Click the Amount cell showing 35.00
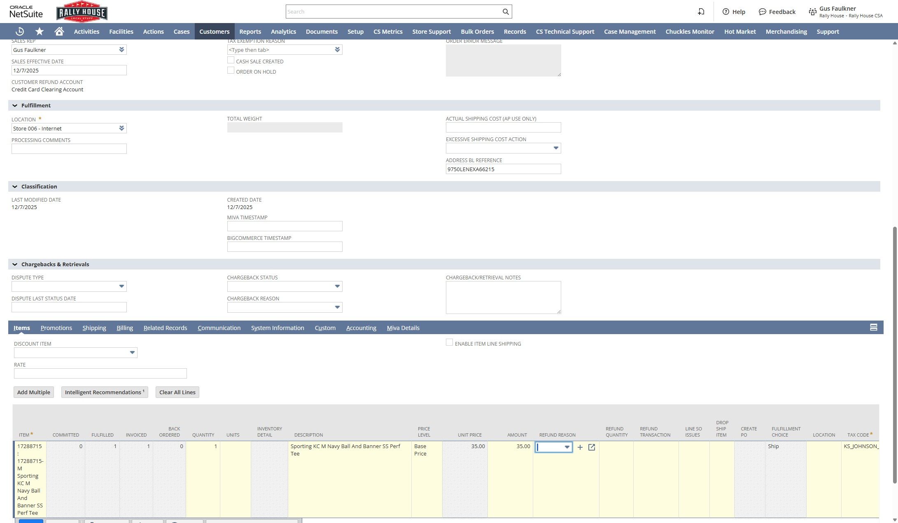 pyautogui.click(x=510, y=479)
